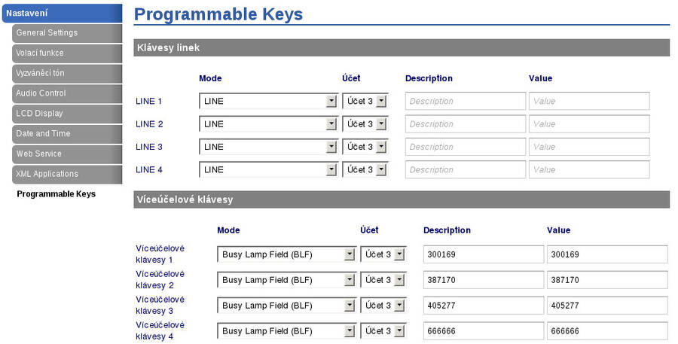The height and width of the screenshot is (344, 678).
Task: Click the LINE 1 Description field
Action: click(465, 102)
